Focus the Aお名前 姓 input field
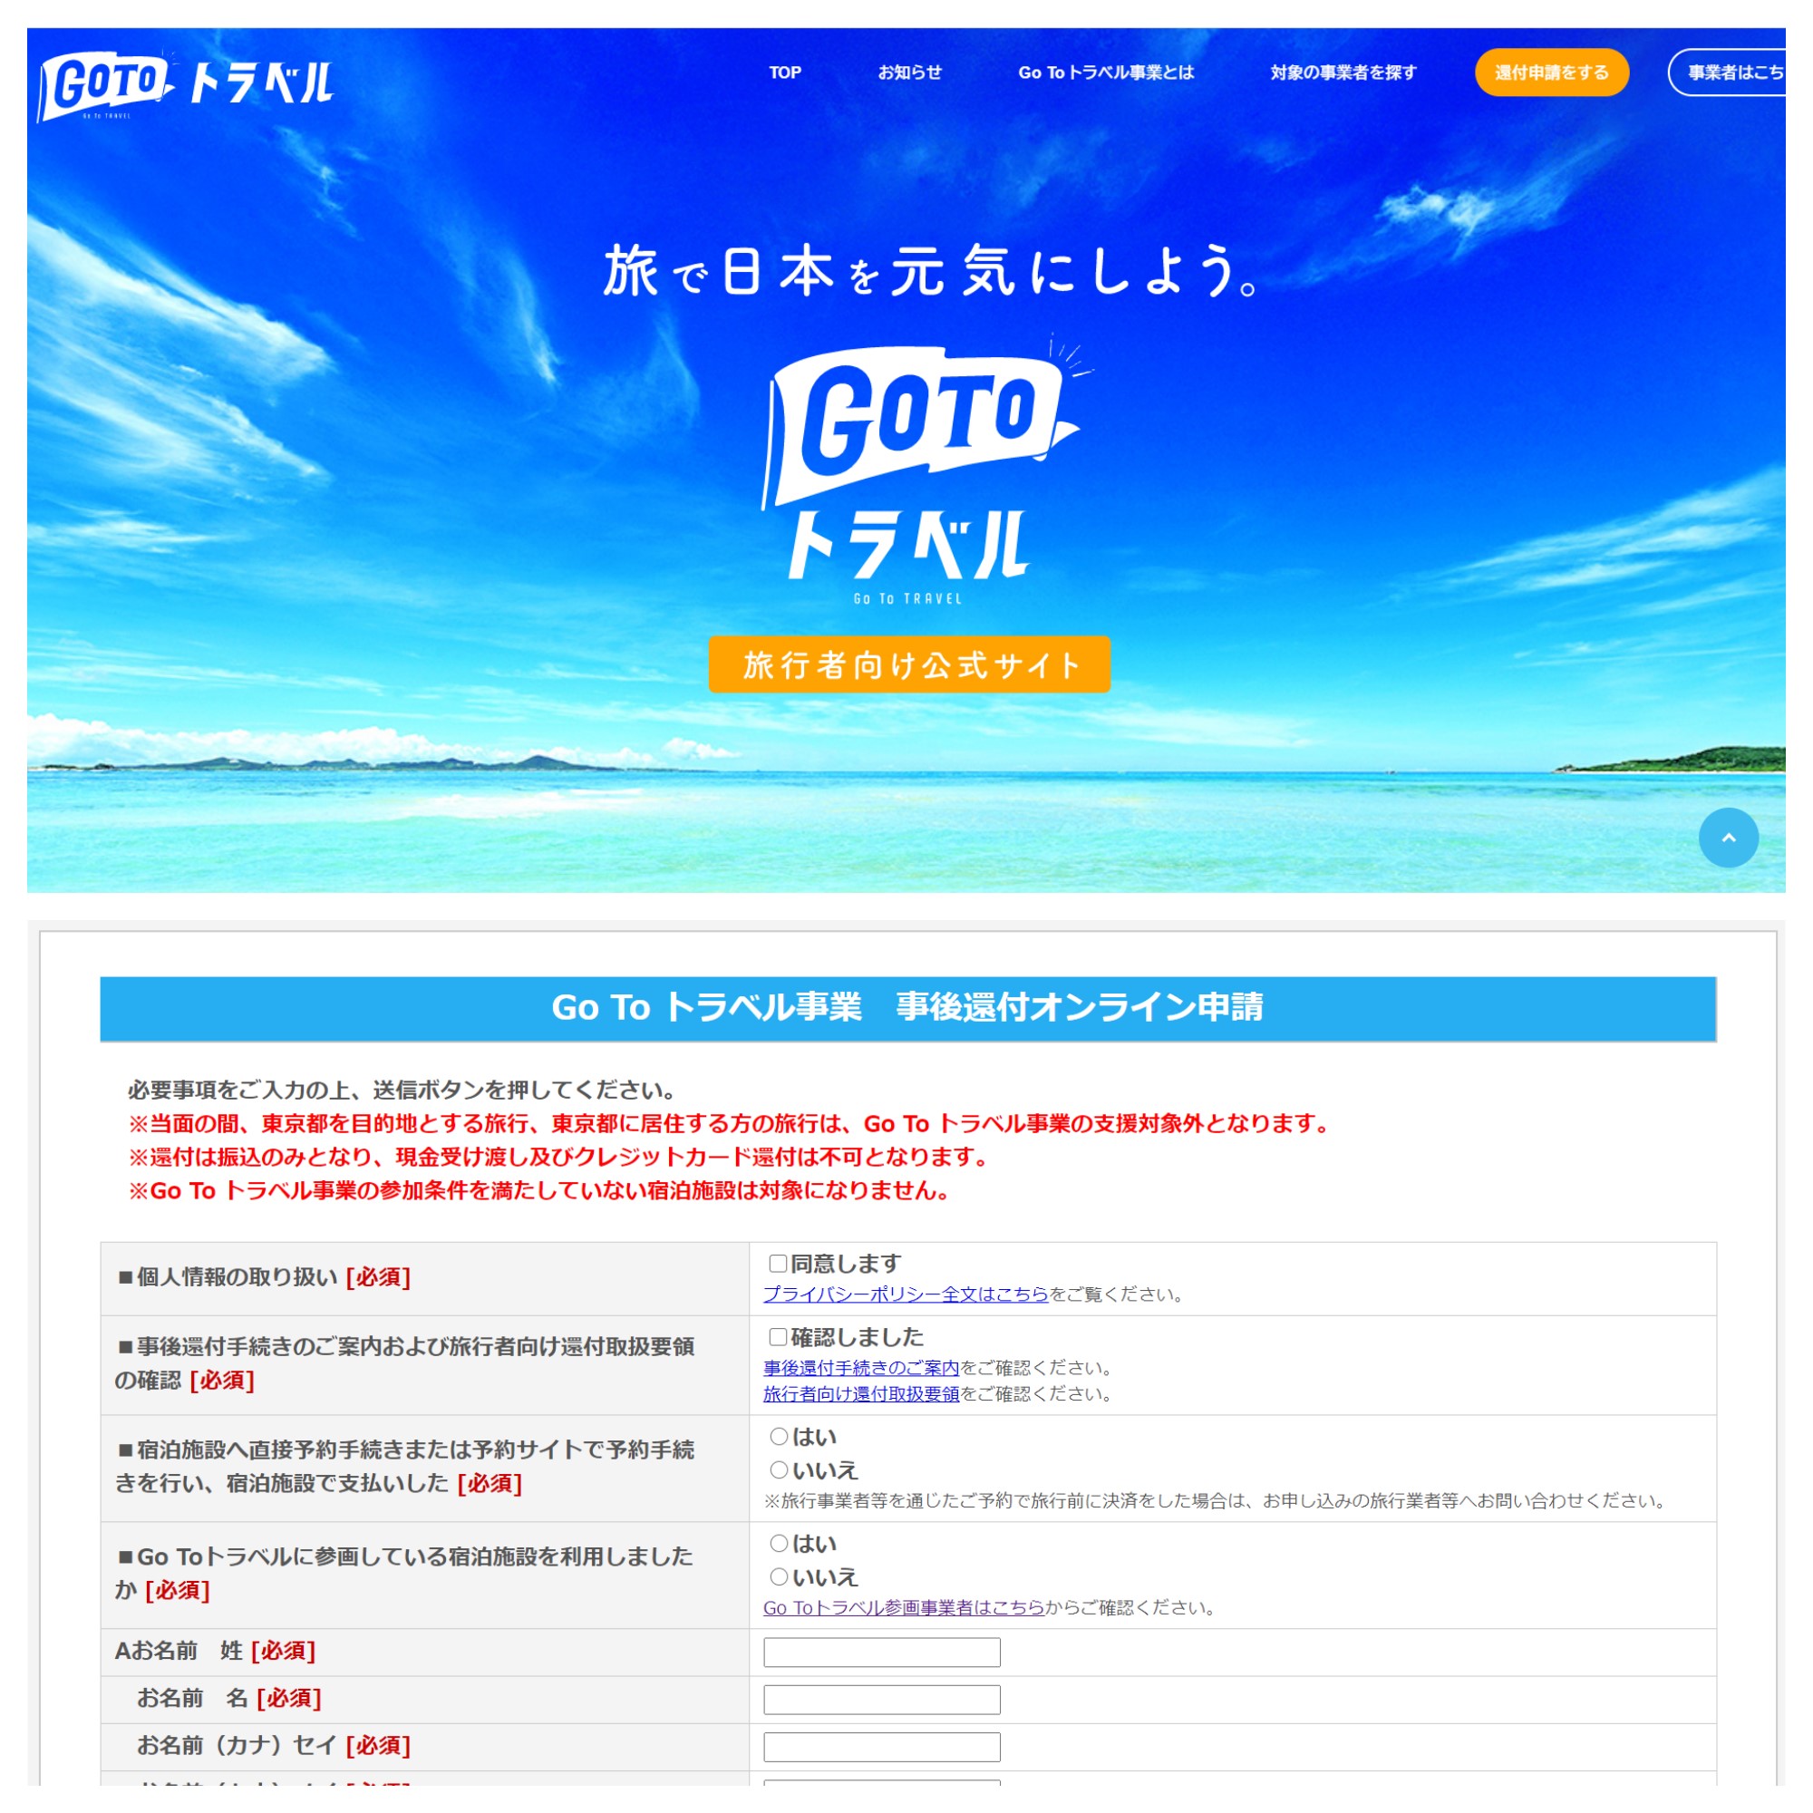1813x1813 pixels. (x=882, y=1652)
